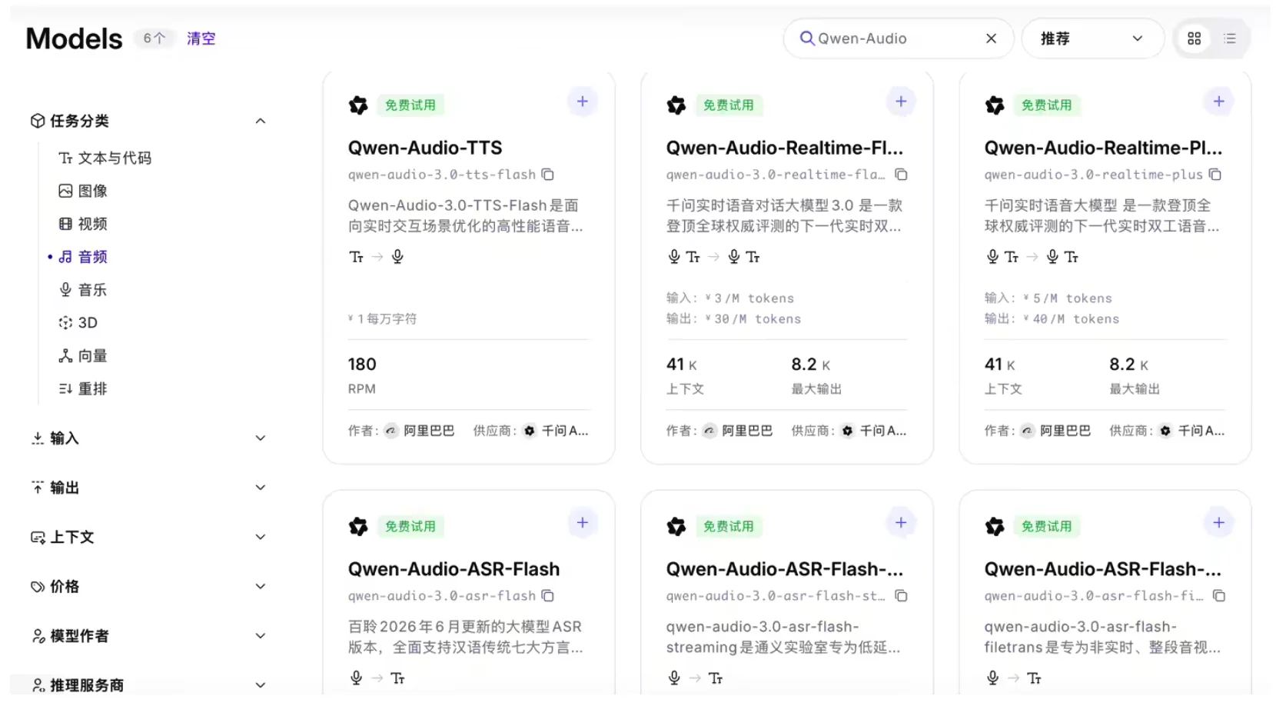Select the 向量 category
Image resolution: width=1276 pixels, height=706 pixels.
click(83, 356)
